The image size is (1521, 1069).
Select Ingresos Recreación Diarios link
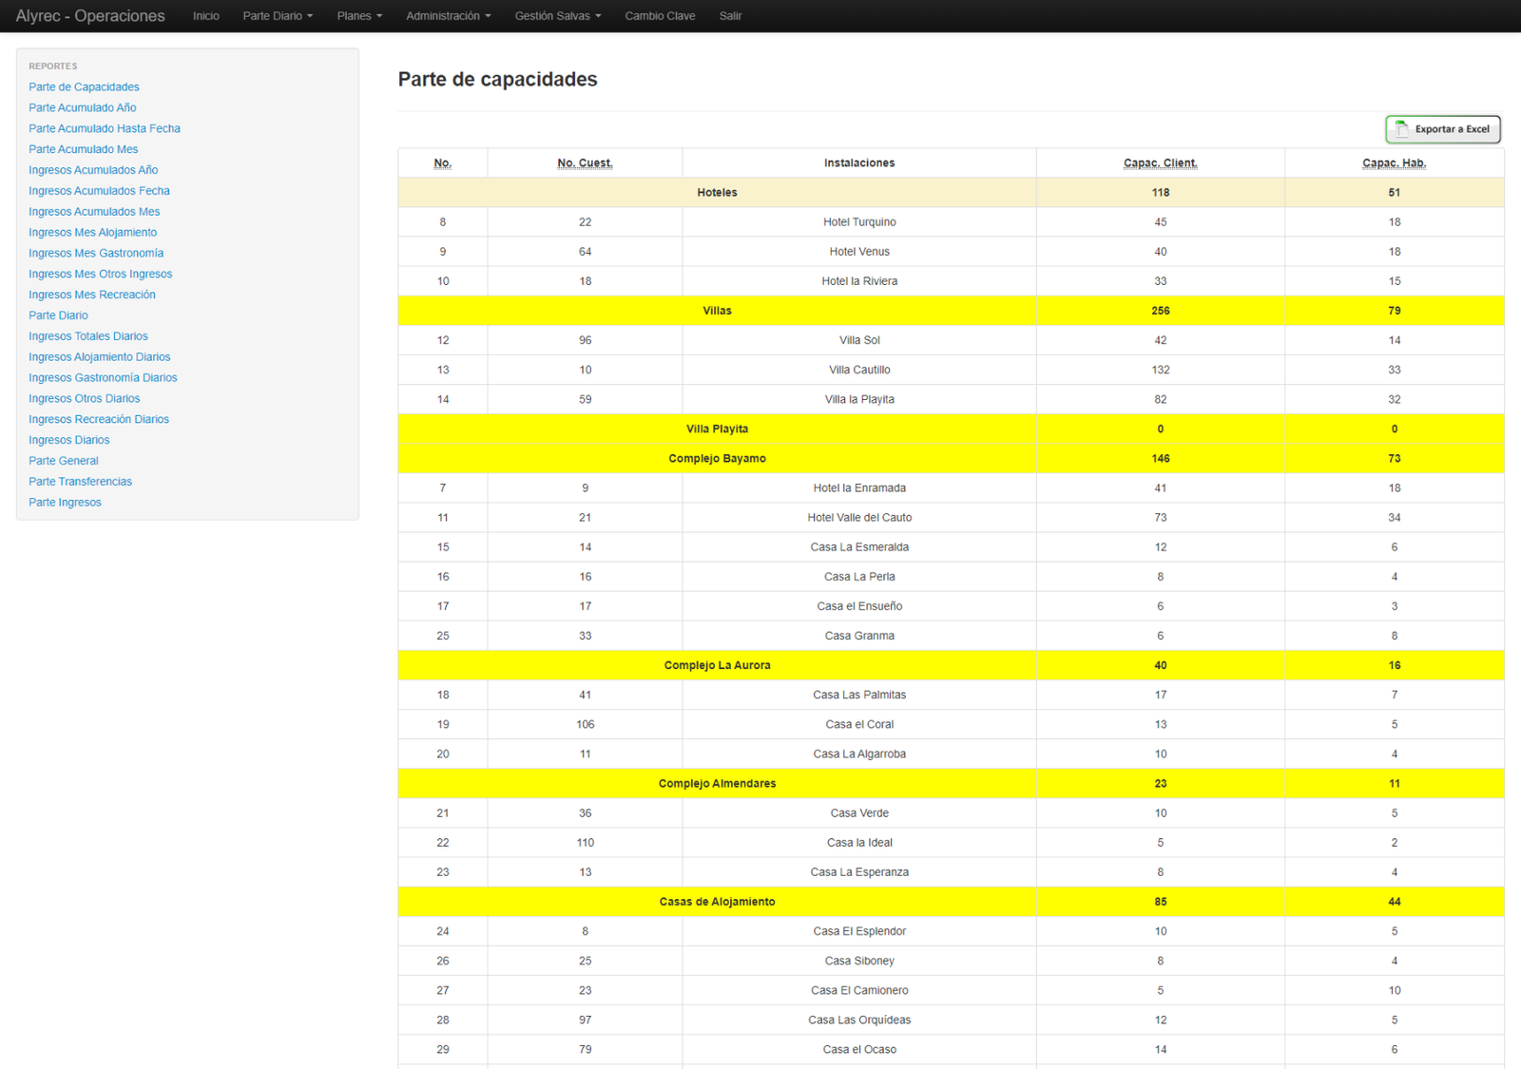pyautogui.click(x=99, y=419)
